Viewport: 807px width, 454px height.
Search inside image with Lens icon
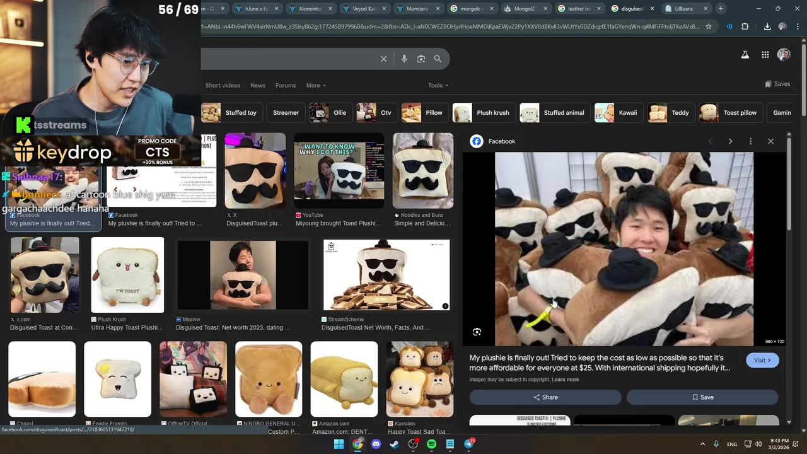coord(477,332)
